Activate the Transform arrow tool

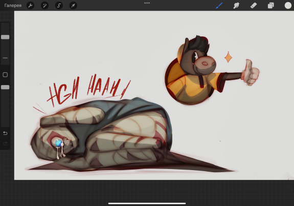click(x=73, y=6)
